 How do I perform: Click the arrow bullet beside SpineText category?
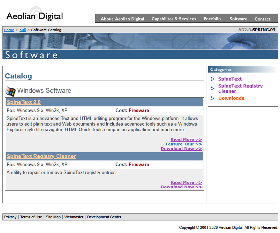(x=213, y=79)
